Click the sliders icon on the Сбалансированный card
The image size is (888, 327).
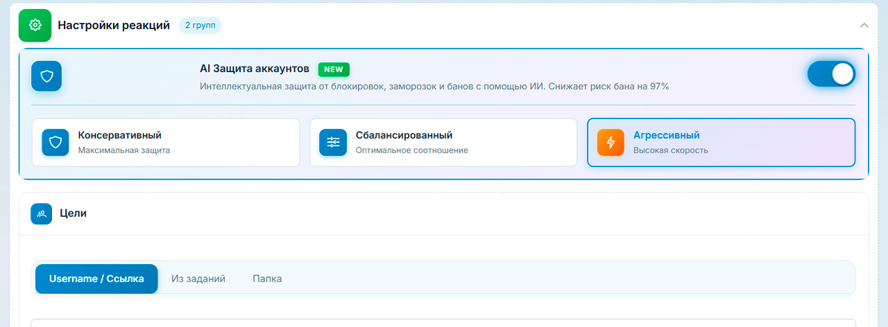click(x=333, y=142)
